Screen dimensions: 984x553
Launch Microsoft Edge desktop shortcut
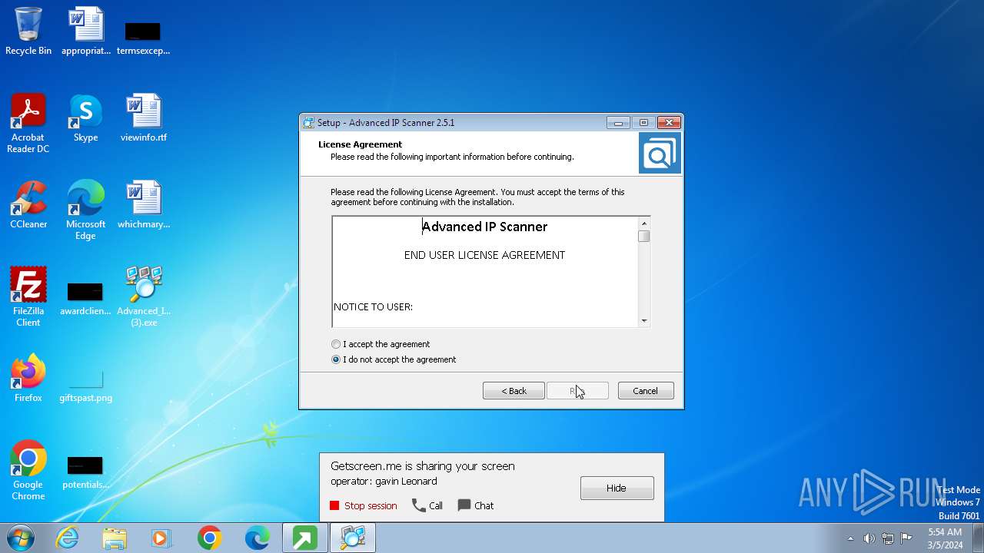point(85,210)
